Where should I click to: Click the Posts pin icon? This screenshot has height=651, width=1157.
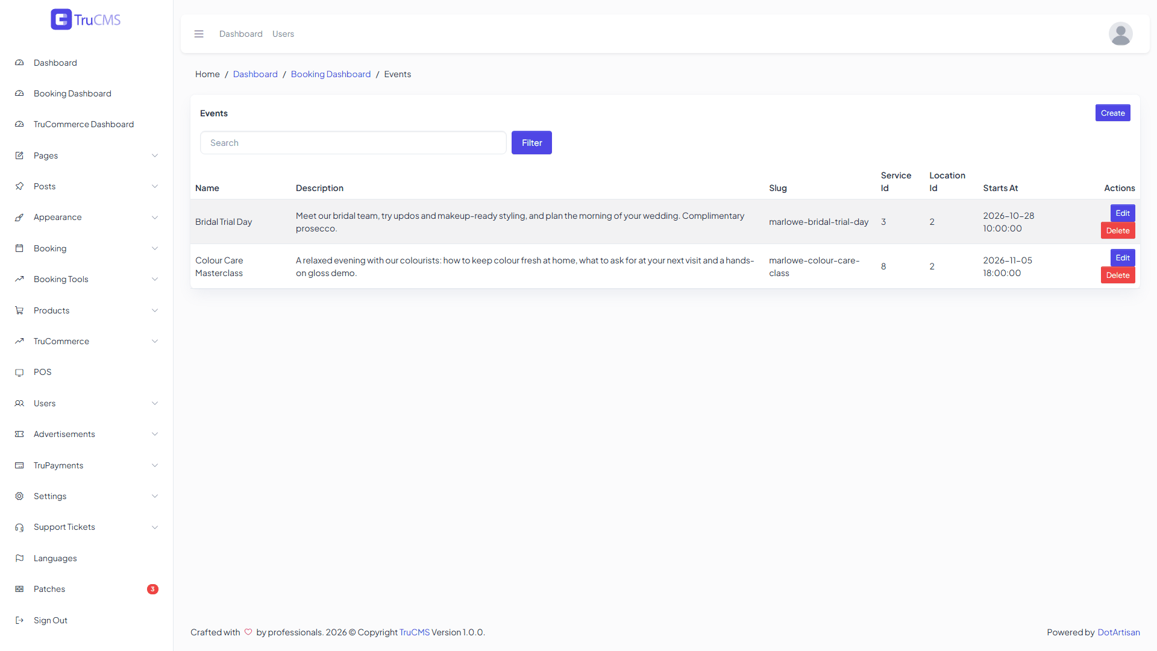19,186
